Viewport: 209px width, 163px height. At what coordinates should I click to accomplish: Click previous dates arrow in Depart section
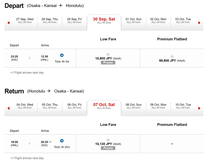8,23
